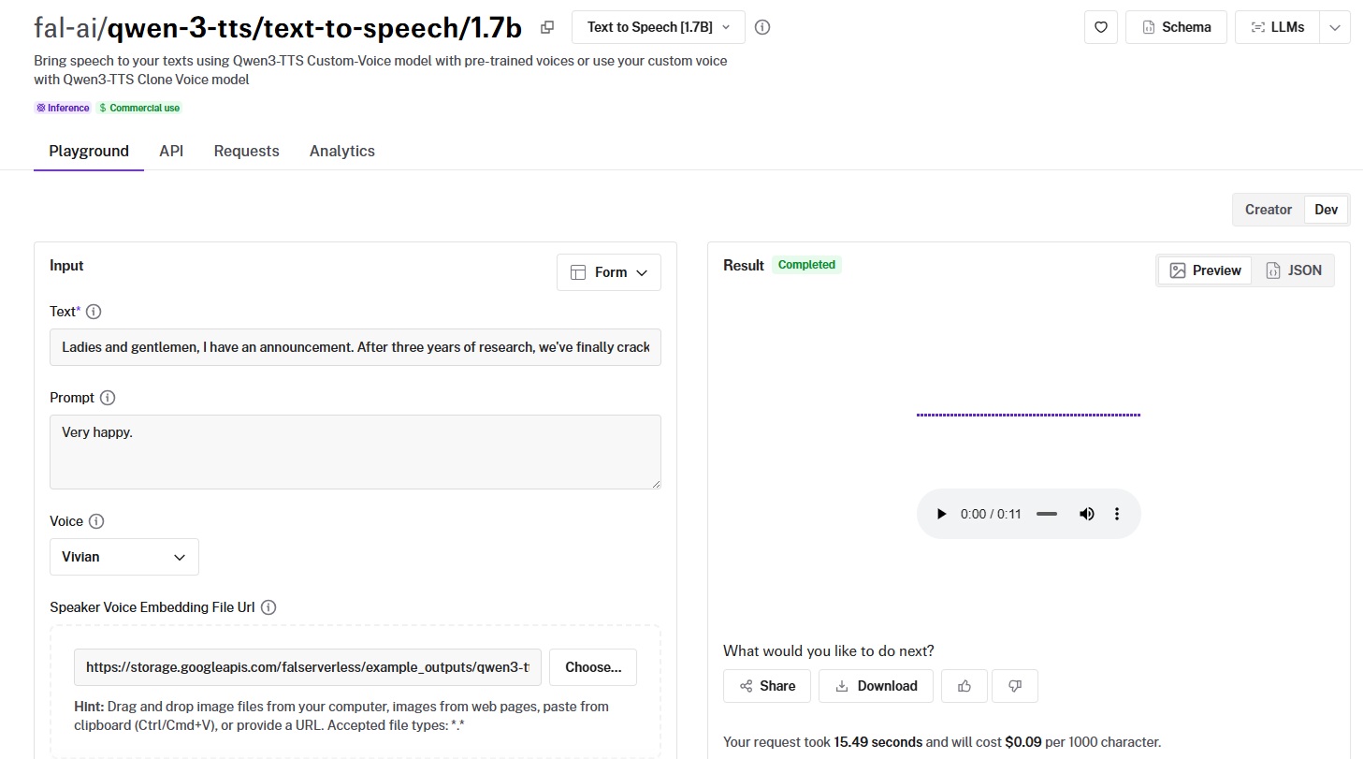
Task: Toggle result view to JSON
Action: point(1294,270)
